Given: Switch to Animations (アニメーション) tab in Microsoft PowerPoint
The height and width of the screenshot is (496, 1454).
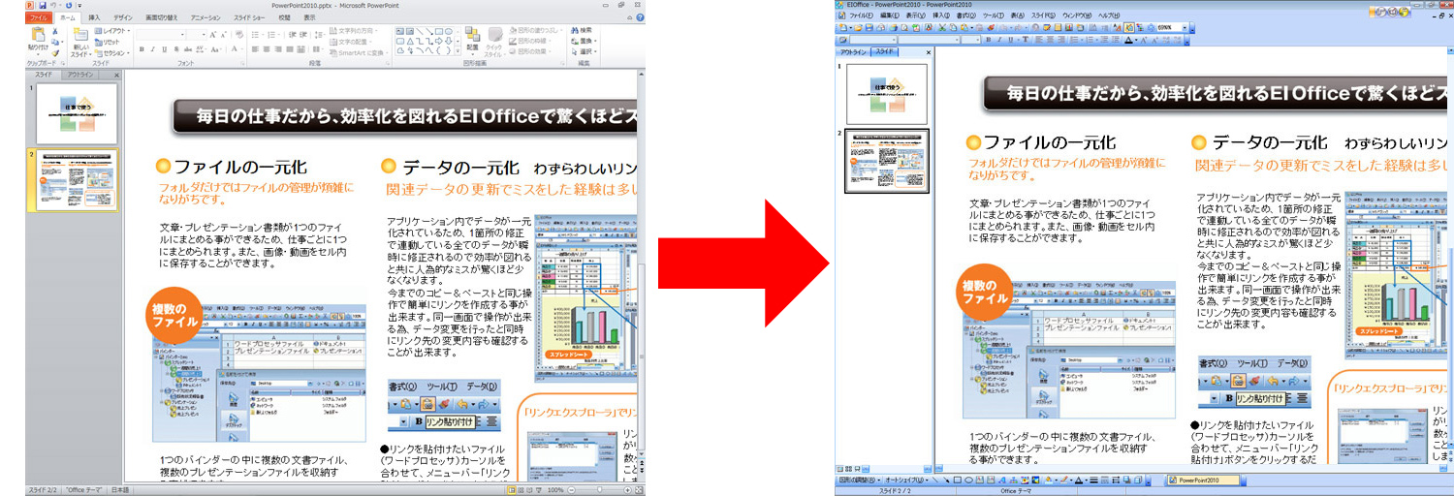Looking at the screenshot, I should (x=205, y=17).
